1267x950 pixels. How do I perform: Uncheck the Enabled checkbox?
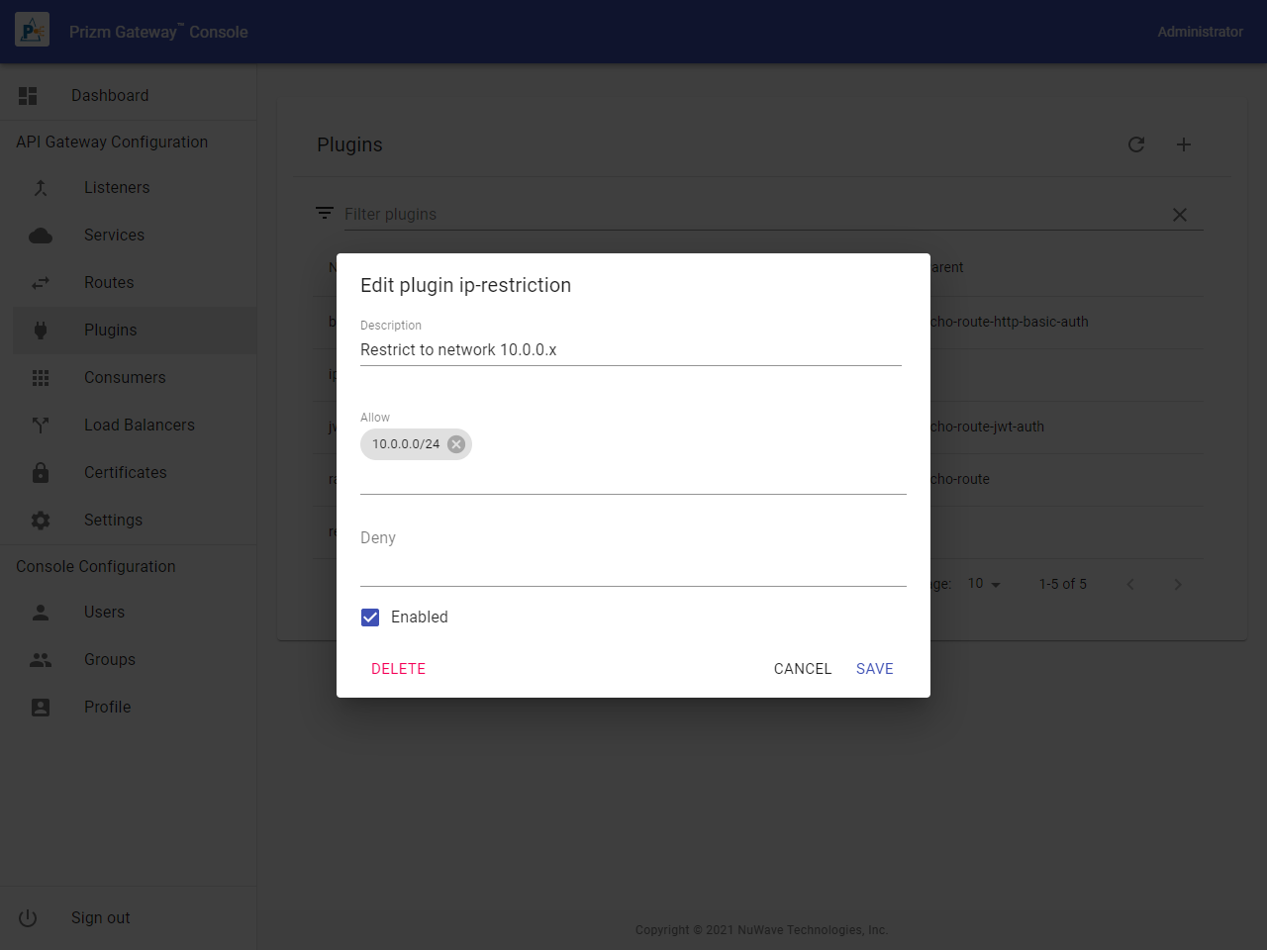tap(370, 617)
